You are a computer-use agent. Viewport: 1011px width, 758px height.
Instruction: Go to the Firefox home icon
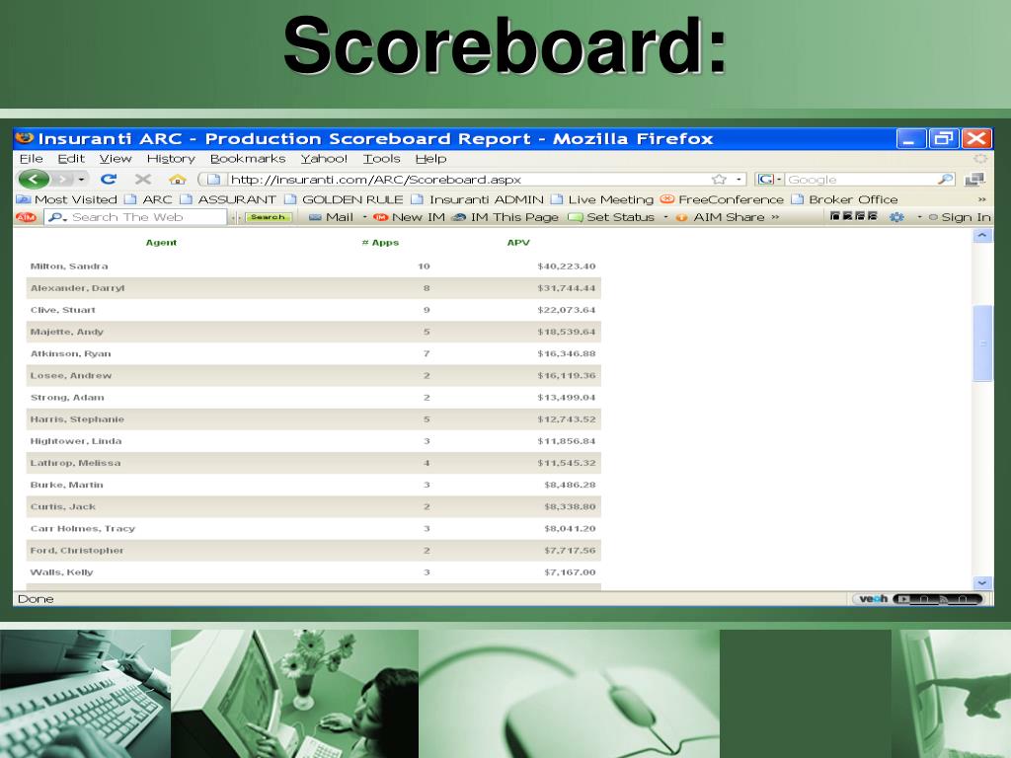[178, 180]
